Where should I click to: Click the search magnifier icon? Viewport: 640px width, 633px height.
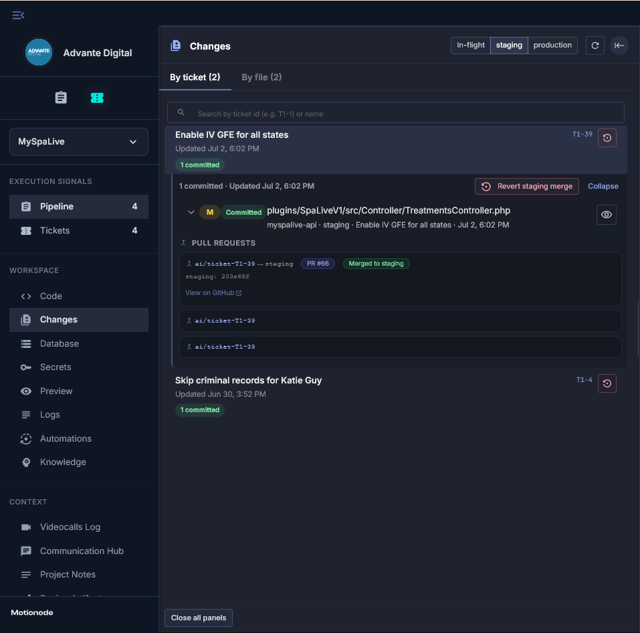181,112
